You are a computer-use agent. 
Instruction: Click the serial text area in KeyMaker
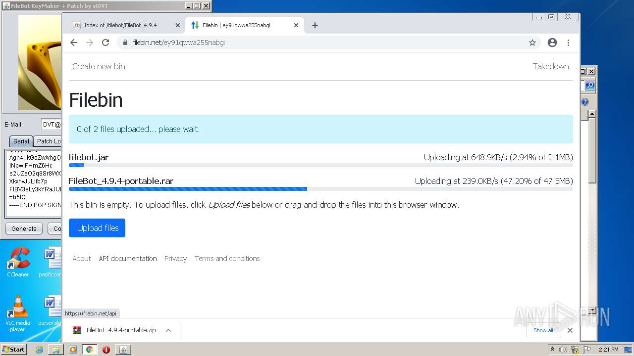[34, 183]
